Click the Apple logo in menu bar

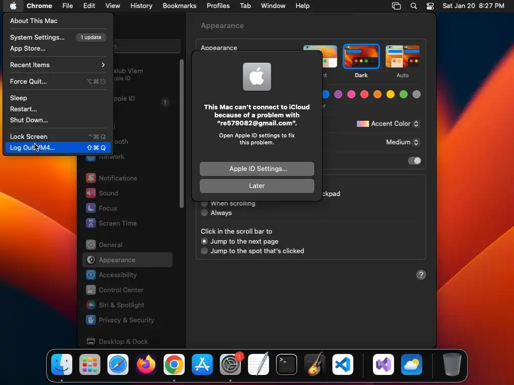(13, 6)
